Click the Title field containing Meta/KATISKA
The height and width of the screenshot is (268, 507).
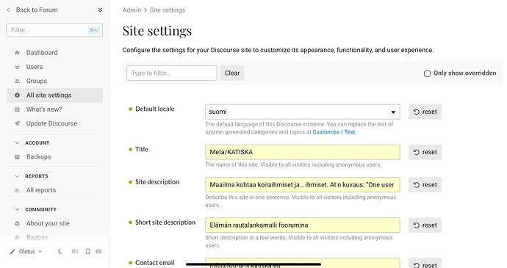click(302, 152)
